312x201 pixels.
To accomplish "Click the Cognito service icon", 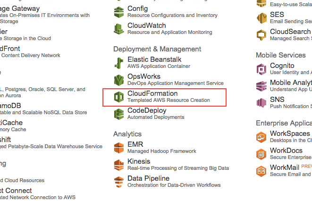I will click(x=261, y=69).
